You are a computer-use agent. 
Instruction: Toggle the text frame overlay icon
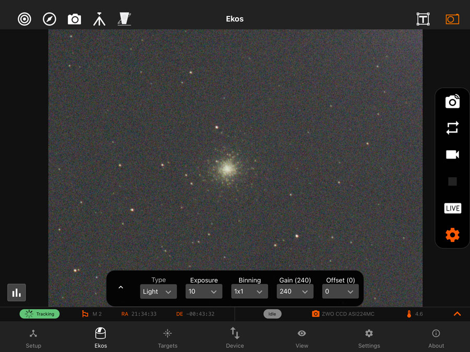click(x=423, y=19)
